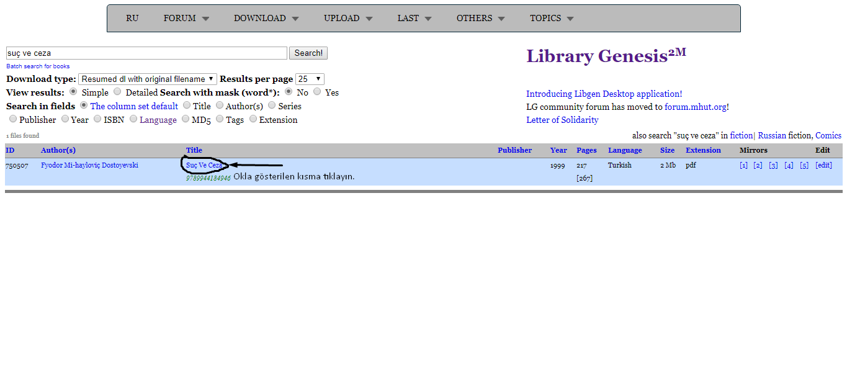Open the Library Genesis title link

pos(606,55)
